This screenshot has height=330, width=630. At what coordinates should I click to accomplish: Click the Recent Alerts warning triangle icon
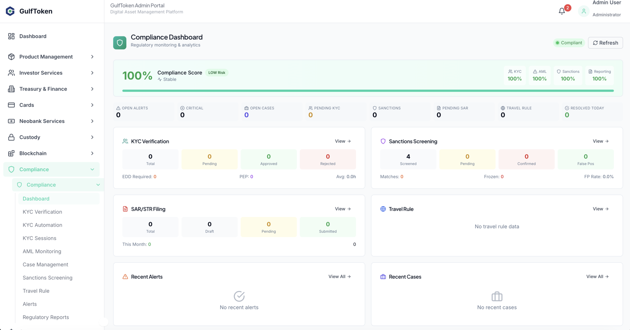tap(125, 277)
